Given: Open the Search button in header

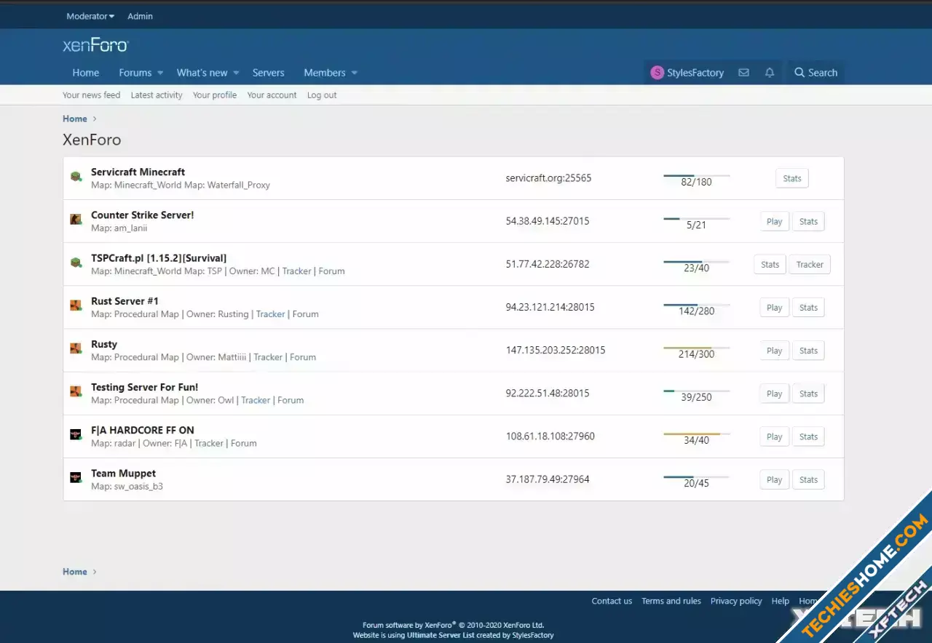Looking at the screenshot, I should click(815, 73).
